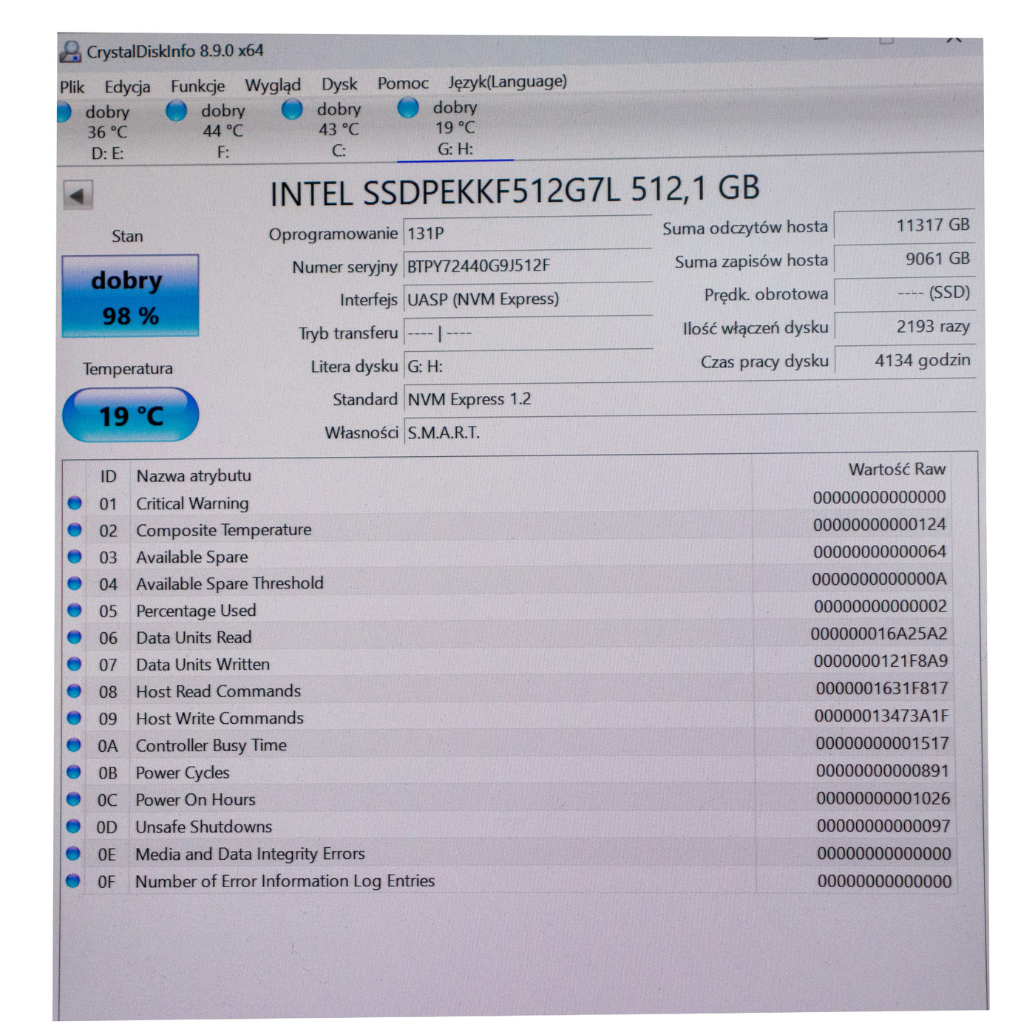This screenshot has width=1035, height=1035.
Task: Click the blue status icon of the G: H: disk
Action: point(408,108)
